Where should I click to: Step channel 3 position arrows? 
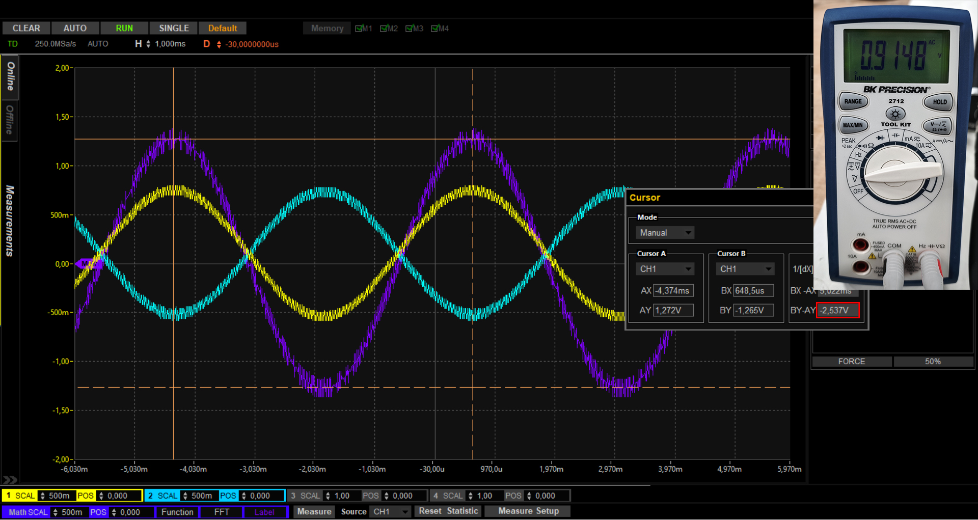387,496
